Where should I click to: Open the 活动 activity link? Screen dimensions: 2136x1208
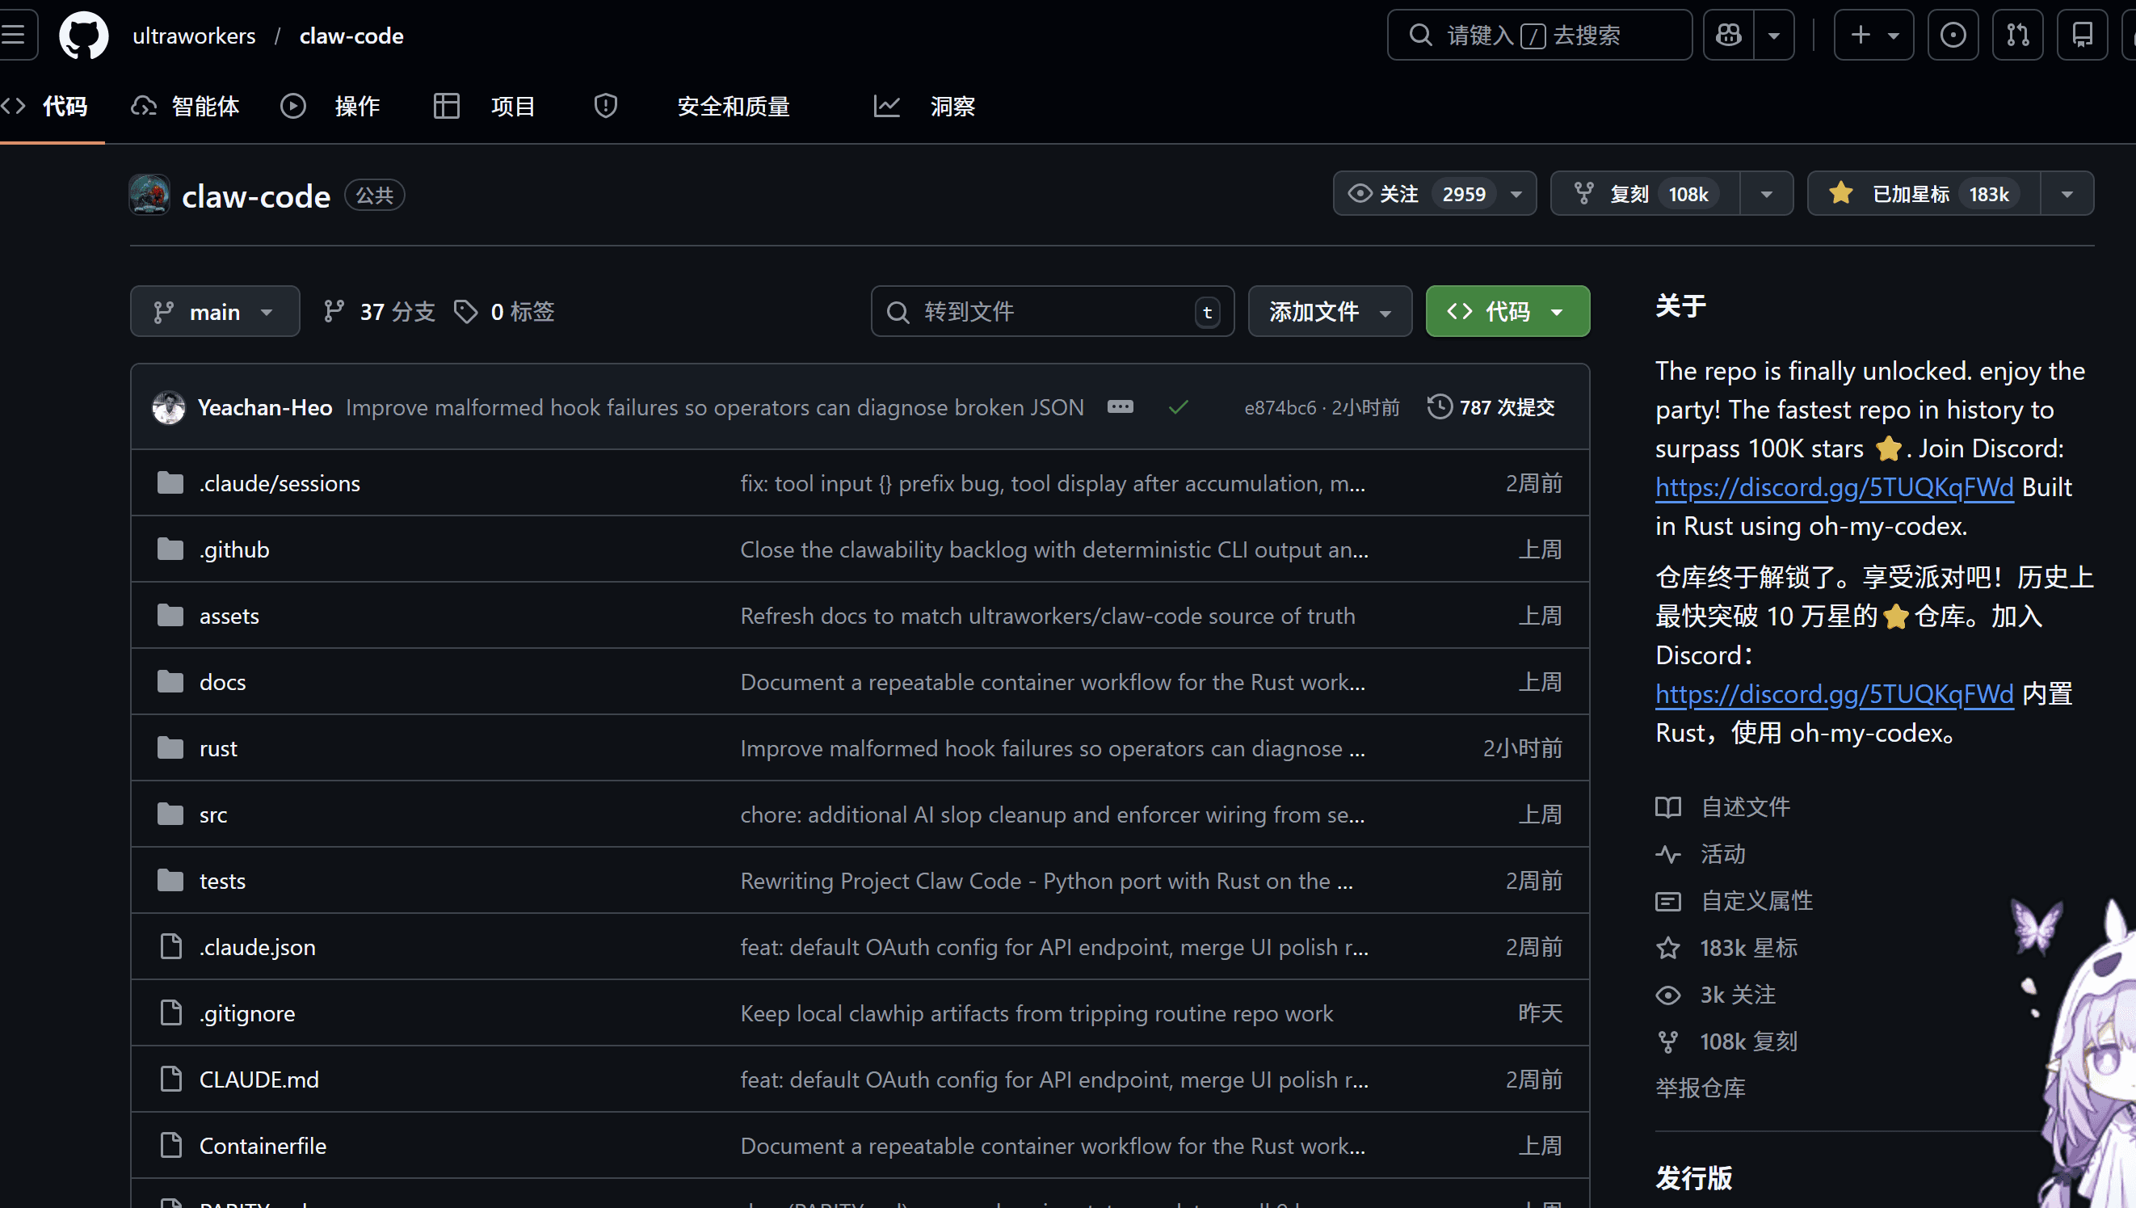[x=1701, y=855]
